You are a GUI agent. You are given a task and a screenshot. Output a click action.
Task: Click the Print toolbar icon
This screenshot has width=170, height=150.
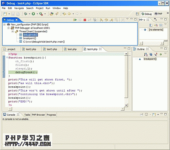18,14
